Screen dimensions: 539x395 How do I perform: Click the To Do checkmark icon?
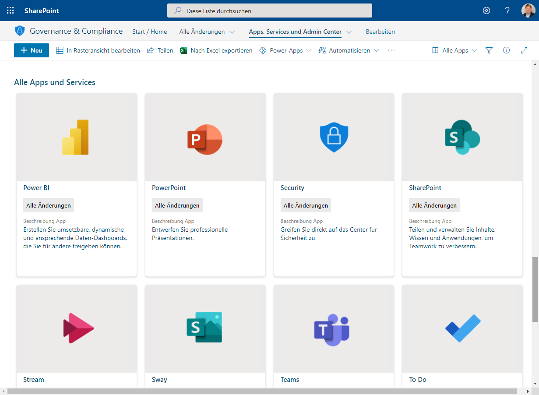463,328
